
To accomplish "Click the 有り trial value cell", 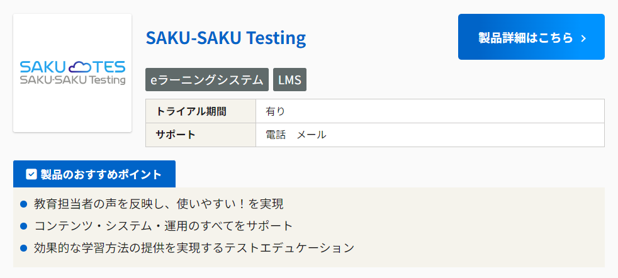I will point(276,111).
